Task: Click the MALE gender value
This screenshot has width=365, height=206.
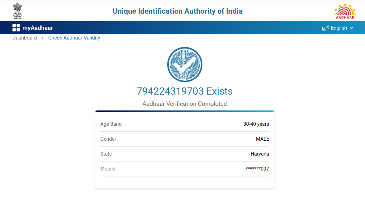Action: tap(262, 139)
